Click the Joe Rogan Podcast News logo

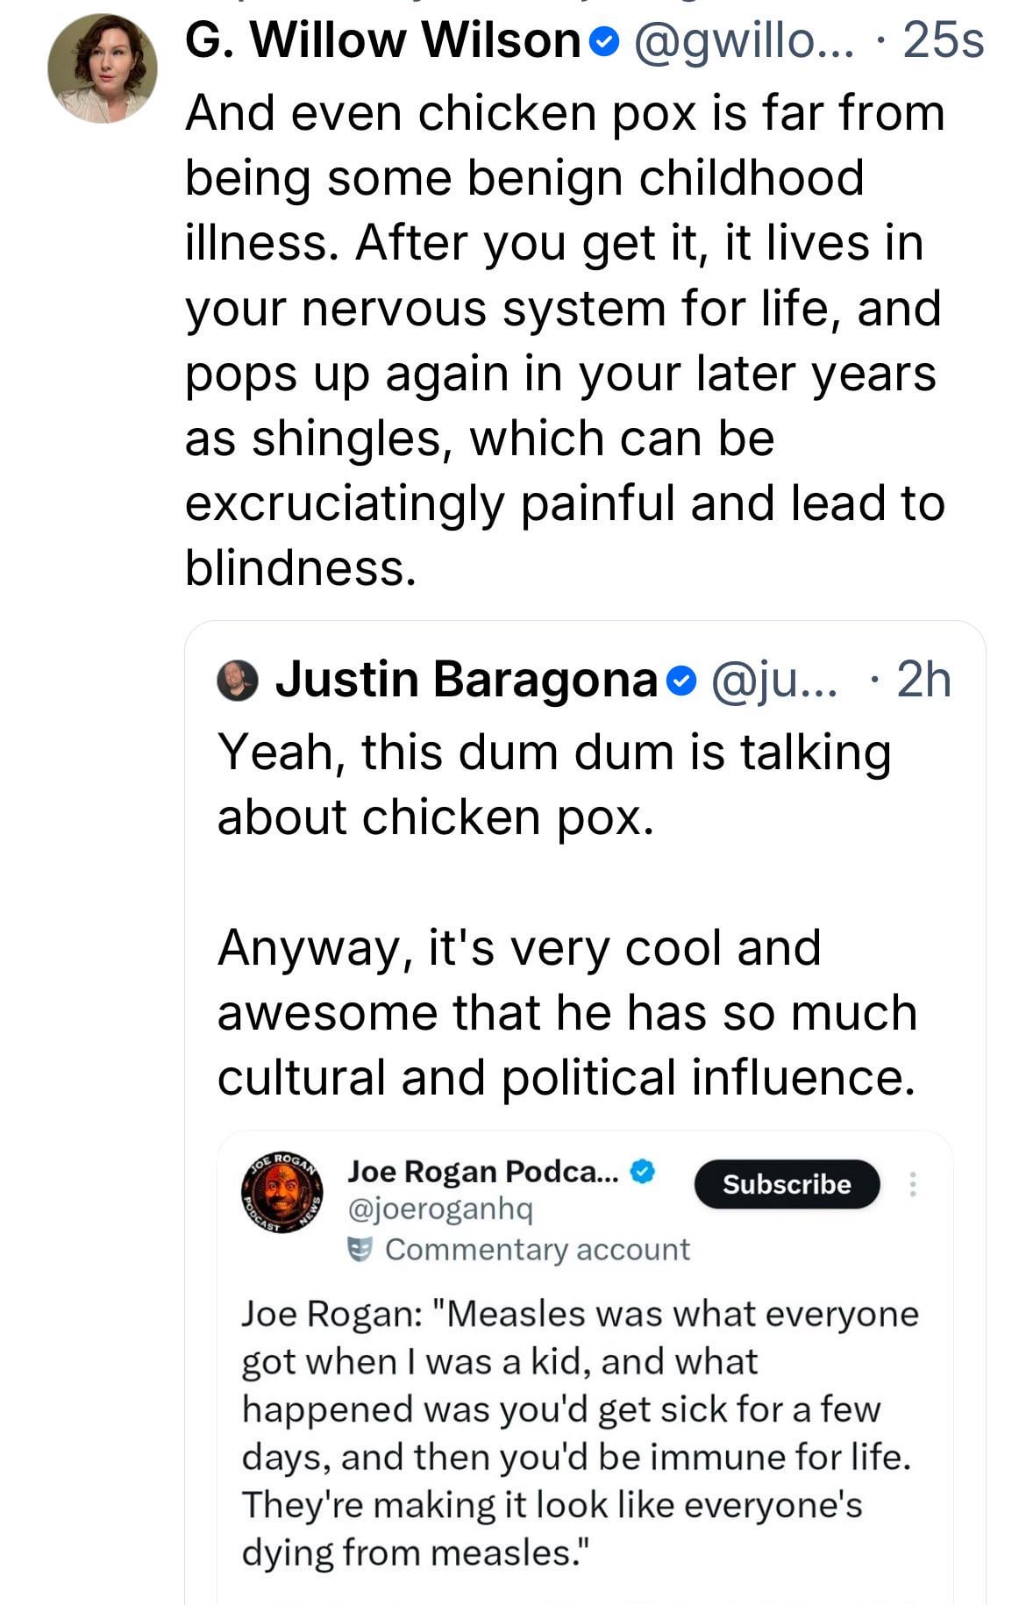click(x=281, y=1191)
